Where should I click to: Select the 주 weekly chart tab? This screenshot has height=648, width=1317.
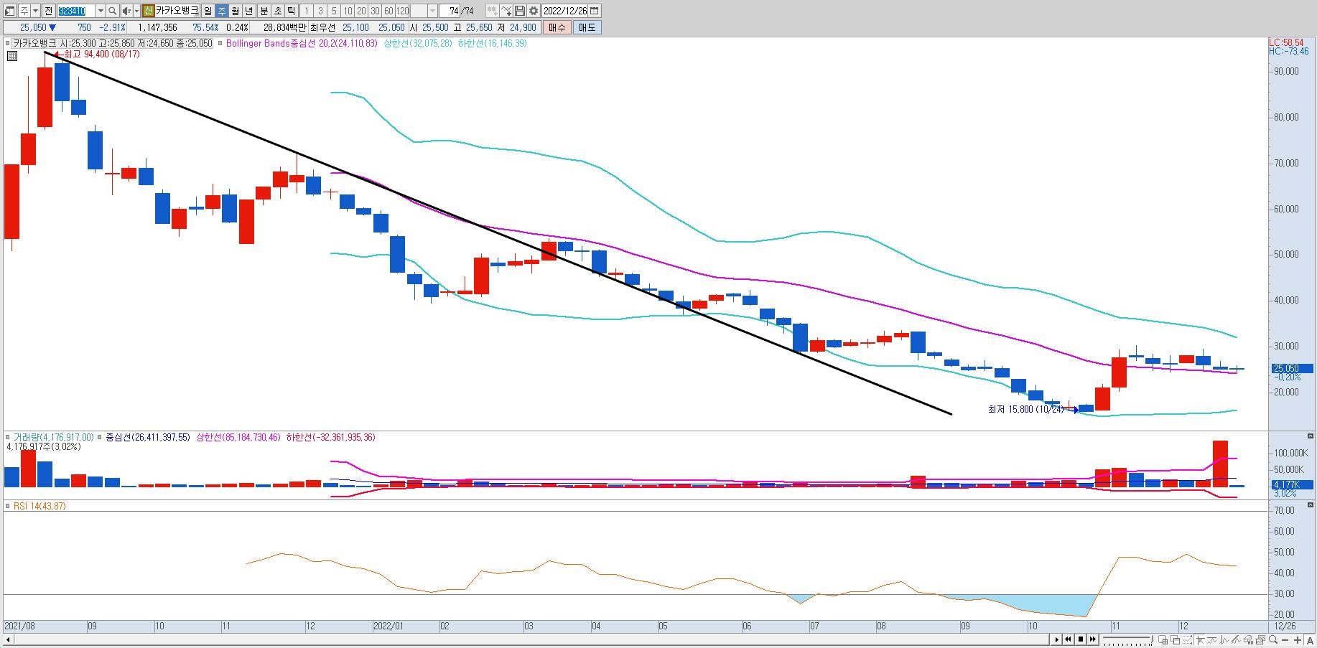coord(222,11)
